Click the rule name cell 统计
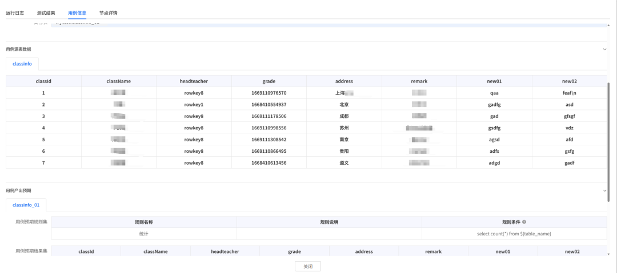617x273 pixels. (144, 234)
